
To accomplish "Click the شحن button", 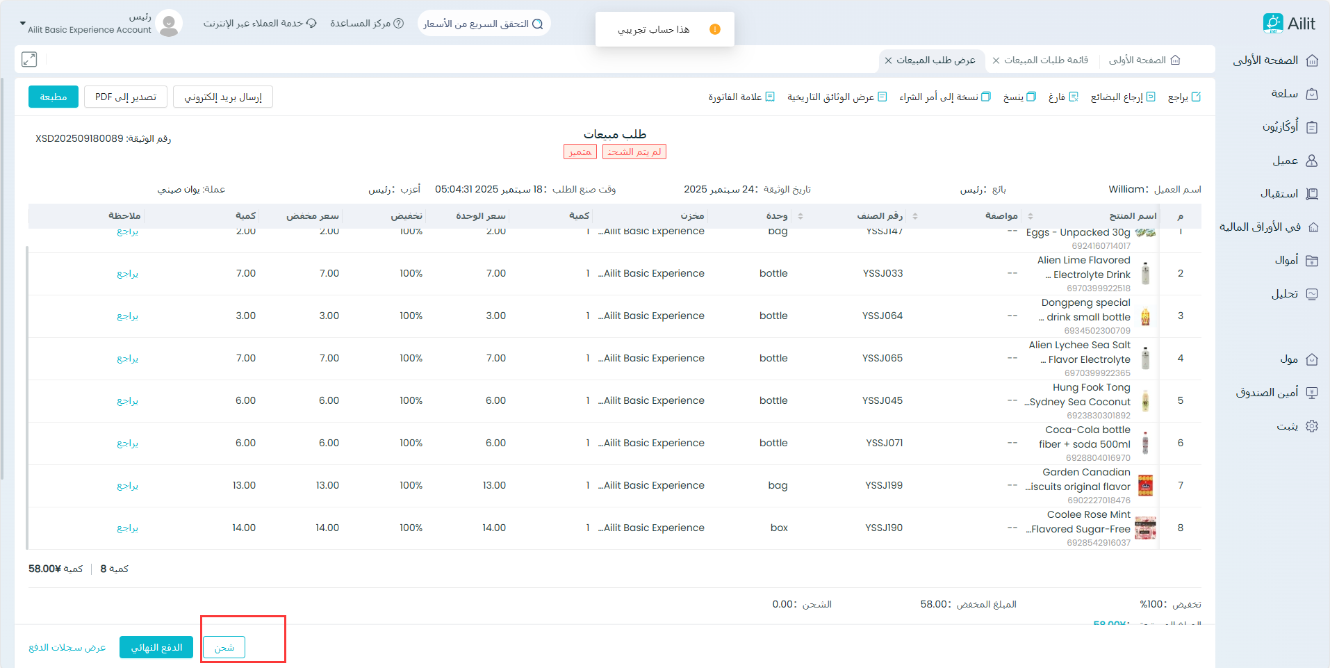I will point(224,647).
